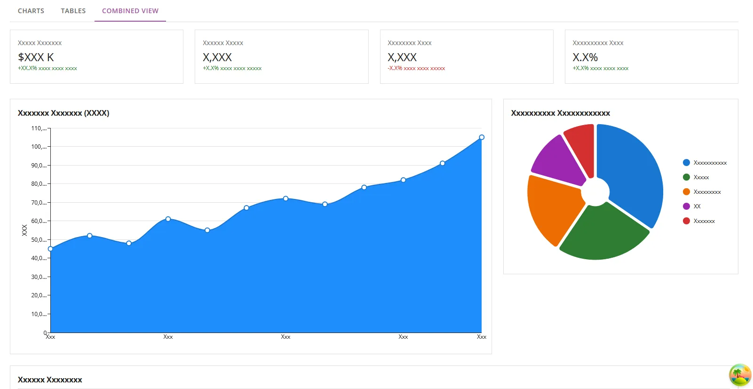Open the X.X% metric card
Screen dimensions: 753x389
click(651, 56)
